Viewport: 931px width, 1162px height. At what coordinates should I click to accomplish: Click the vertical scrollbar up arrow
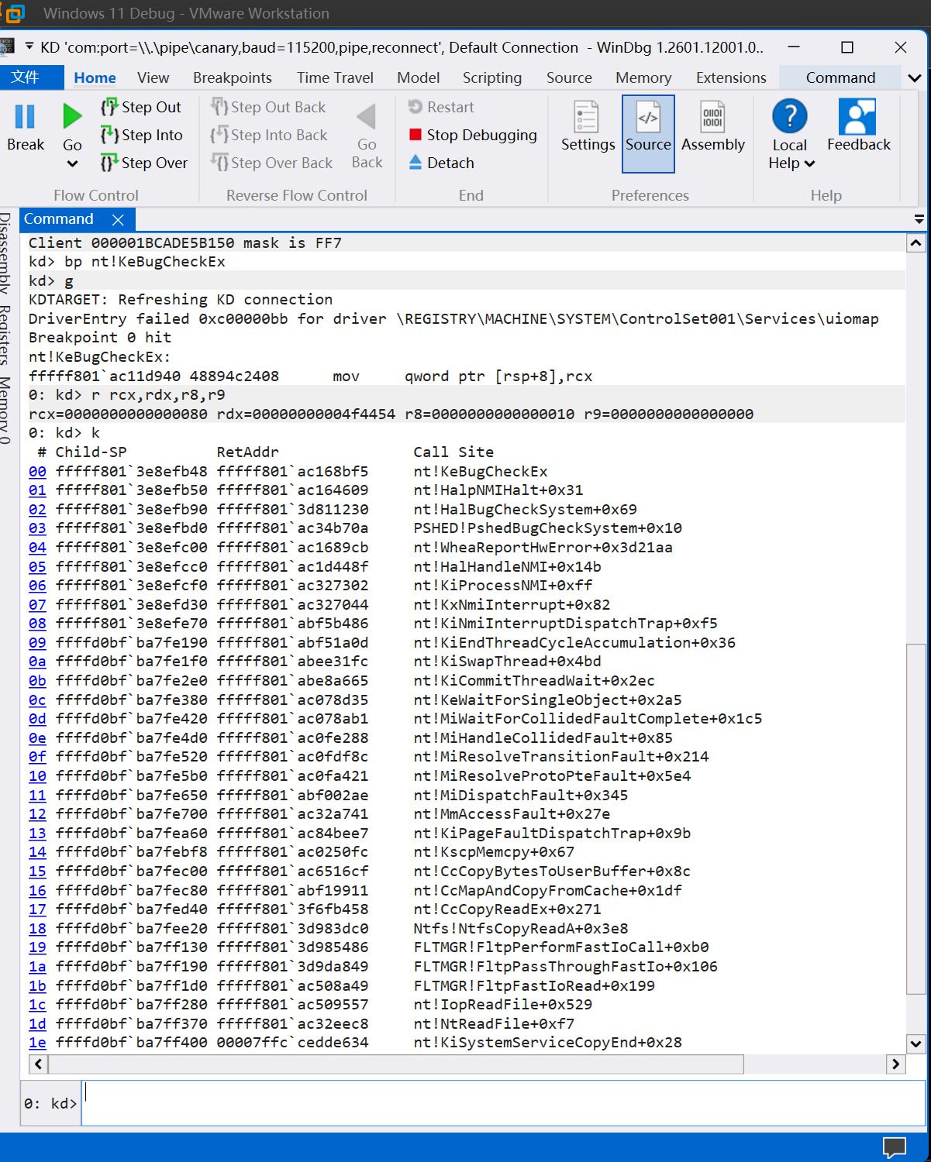[915, 243]
